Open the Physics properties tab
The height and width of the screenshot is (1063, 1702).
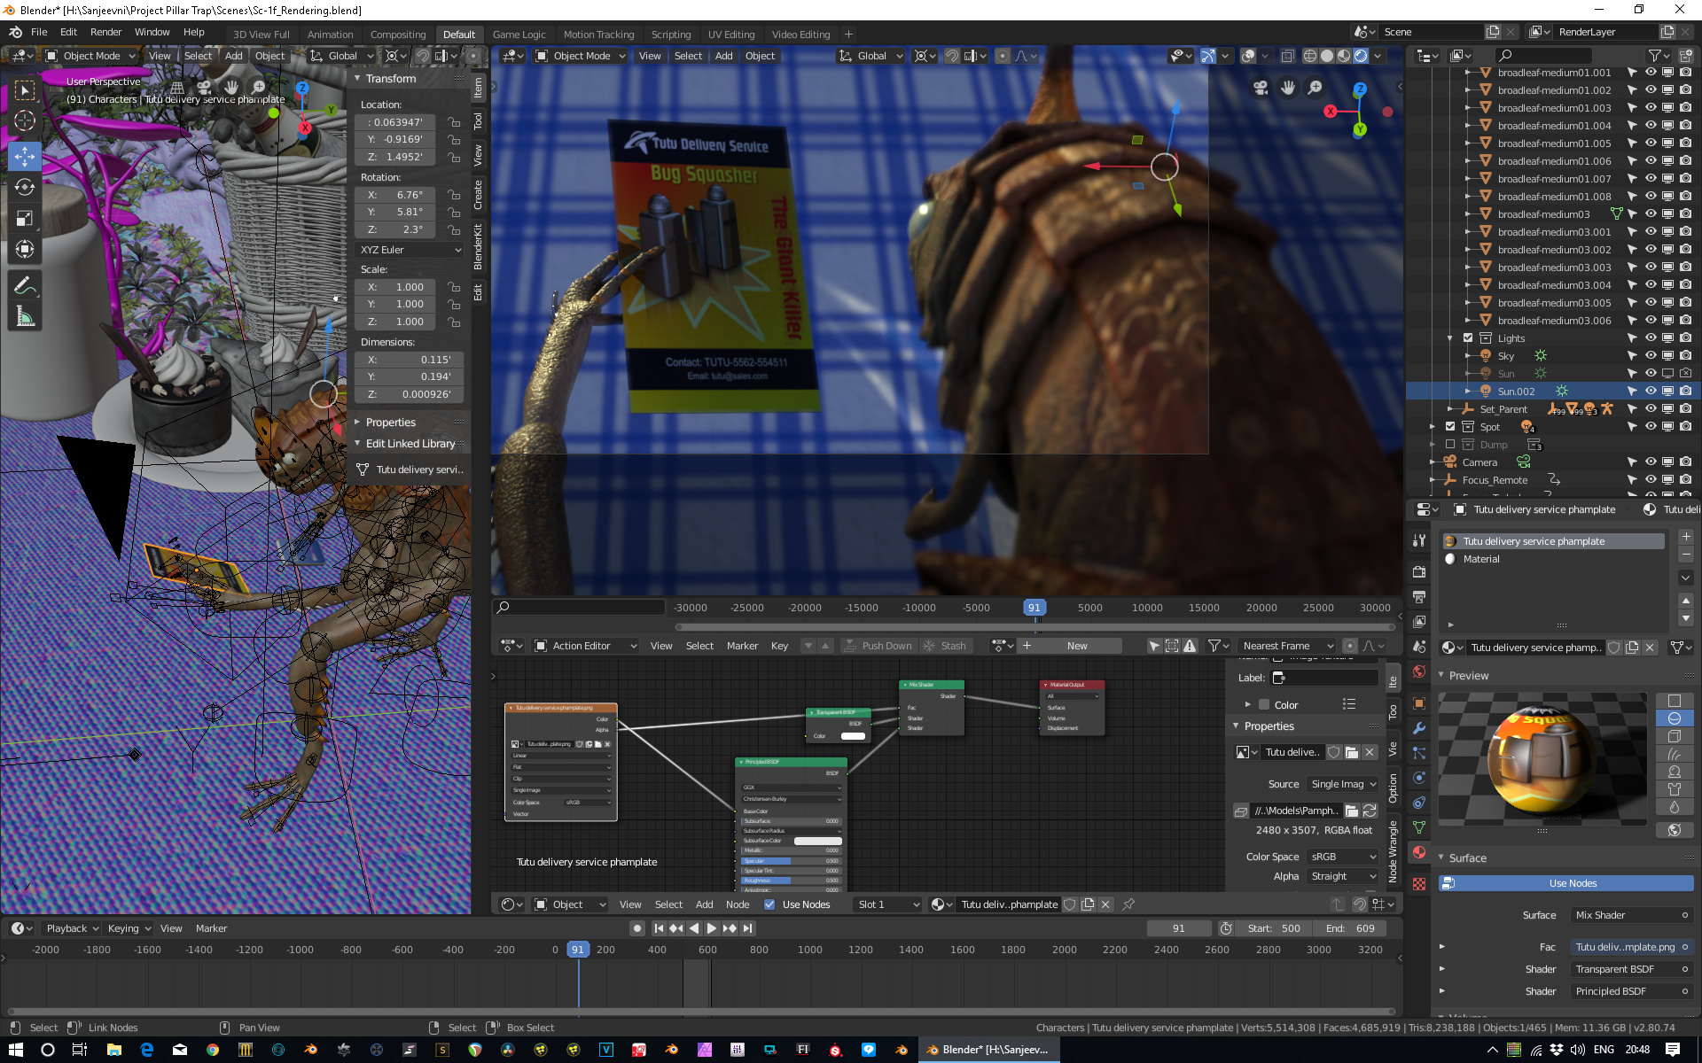pos(1419,778)
